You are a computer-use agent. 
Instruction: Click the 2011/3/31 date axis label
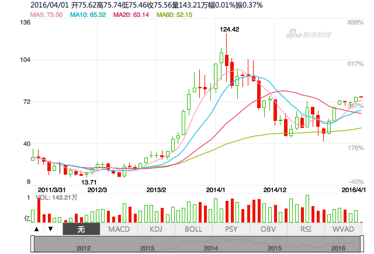point(51,190)
